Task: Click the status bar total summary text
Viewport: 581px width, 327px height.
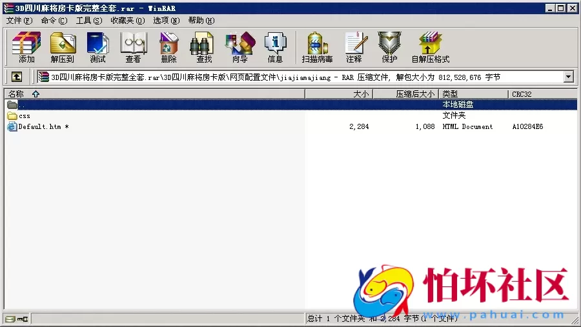Action: point(382,319)
